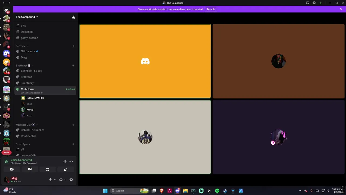346x195 pixels.
Task: Toggle headphones deafen
Action: (61, 180)
